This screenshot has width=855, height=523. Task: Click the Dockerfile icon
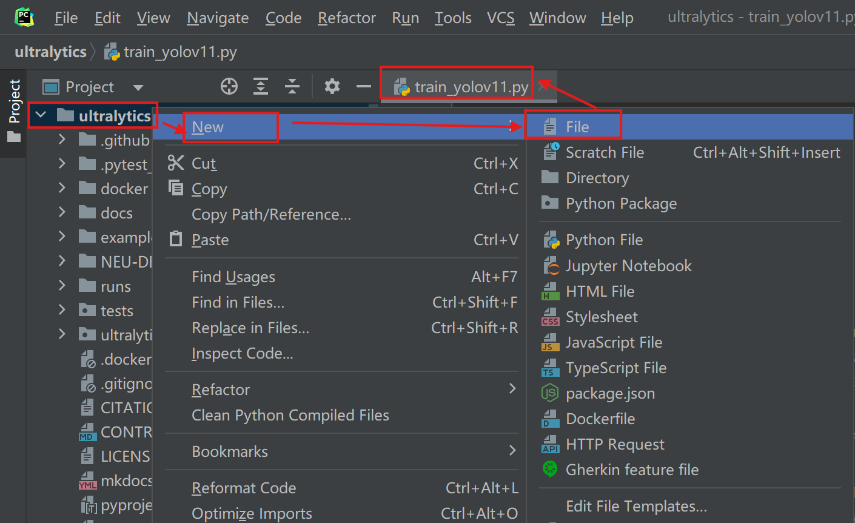point(551,419)
